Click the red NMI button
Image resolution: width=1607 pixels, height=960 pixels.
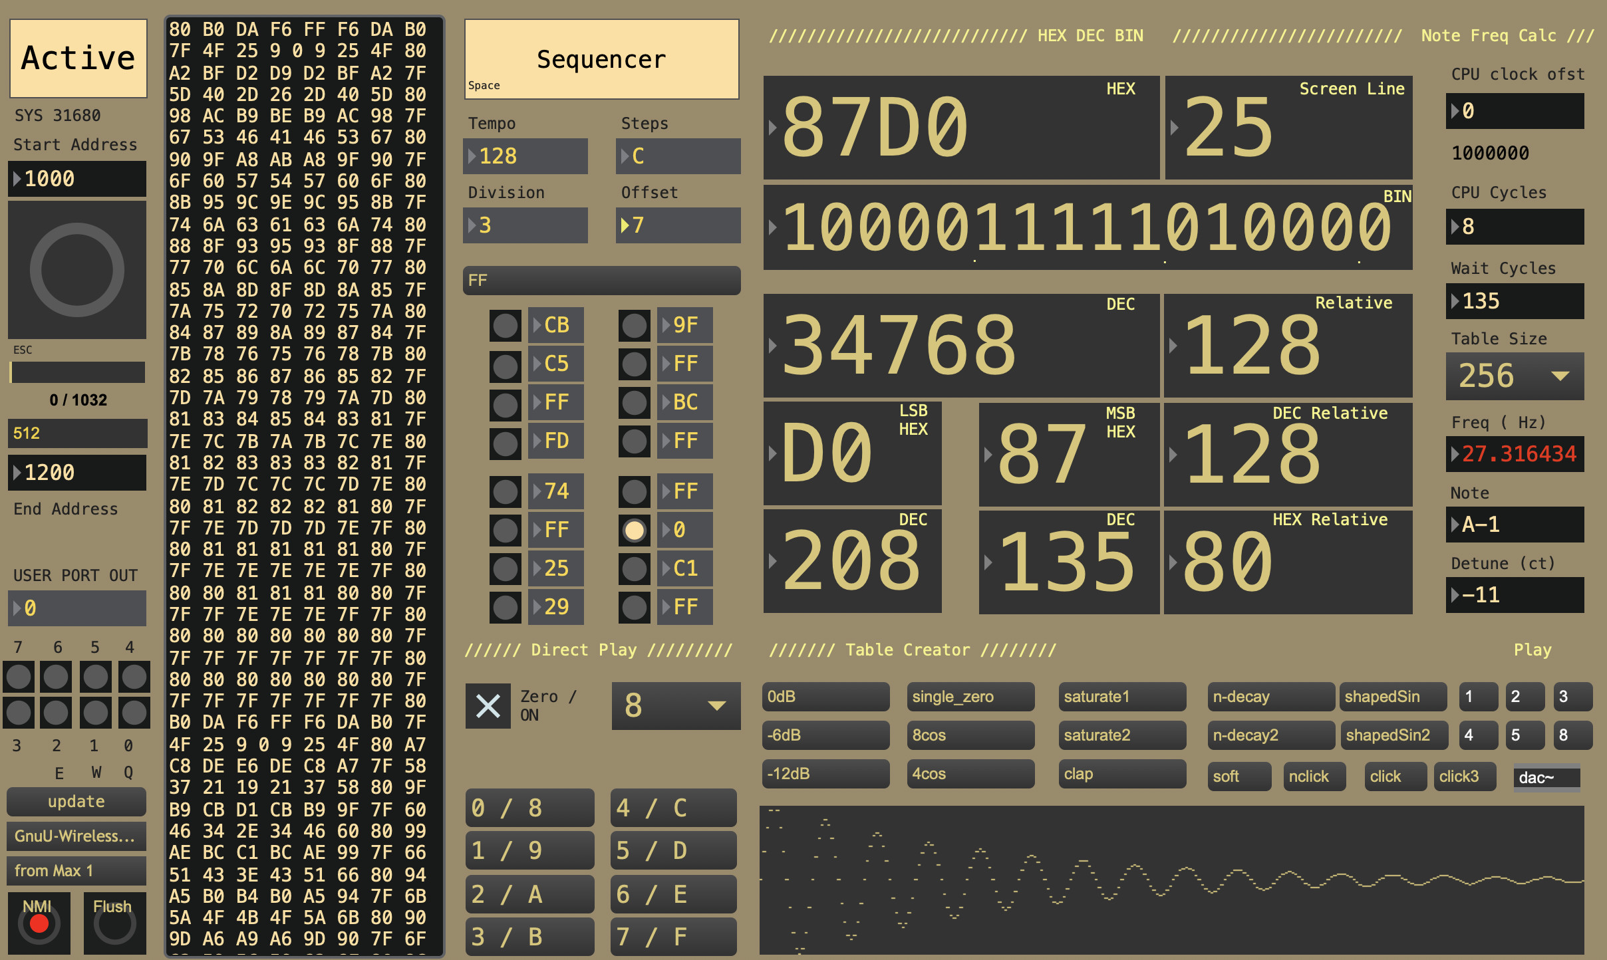[x=39, y=923]
